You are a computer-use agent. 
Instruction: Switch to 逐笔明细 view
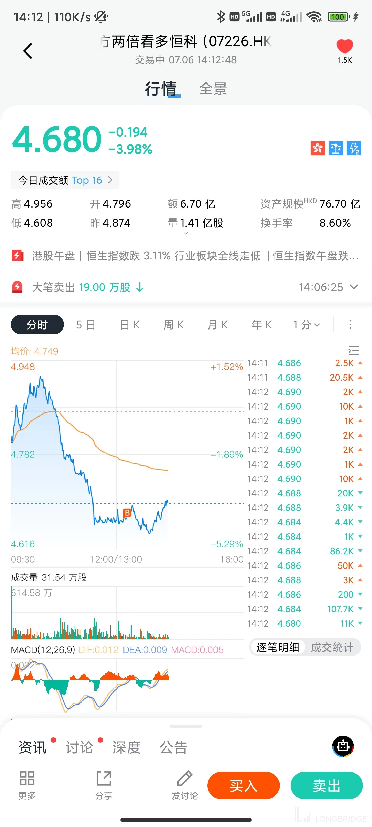point(278,647)
